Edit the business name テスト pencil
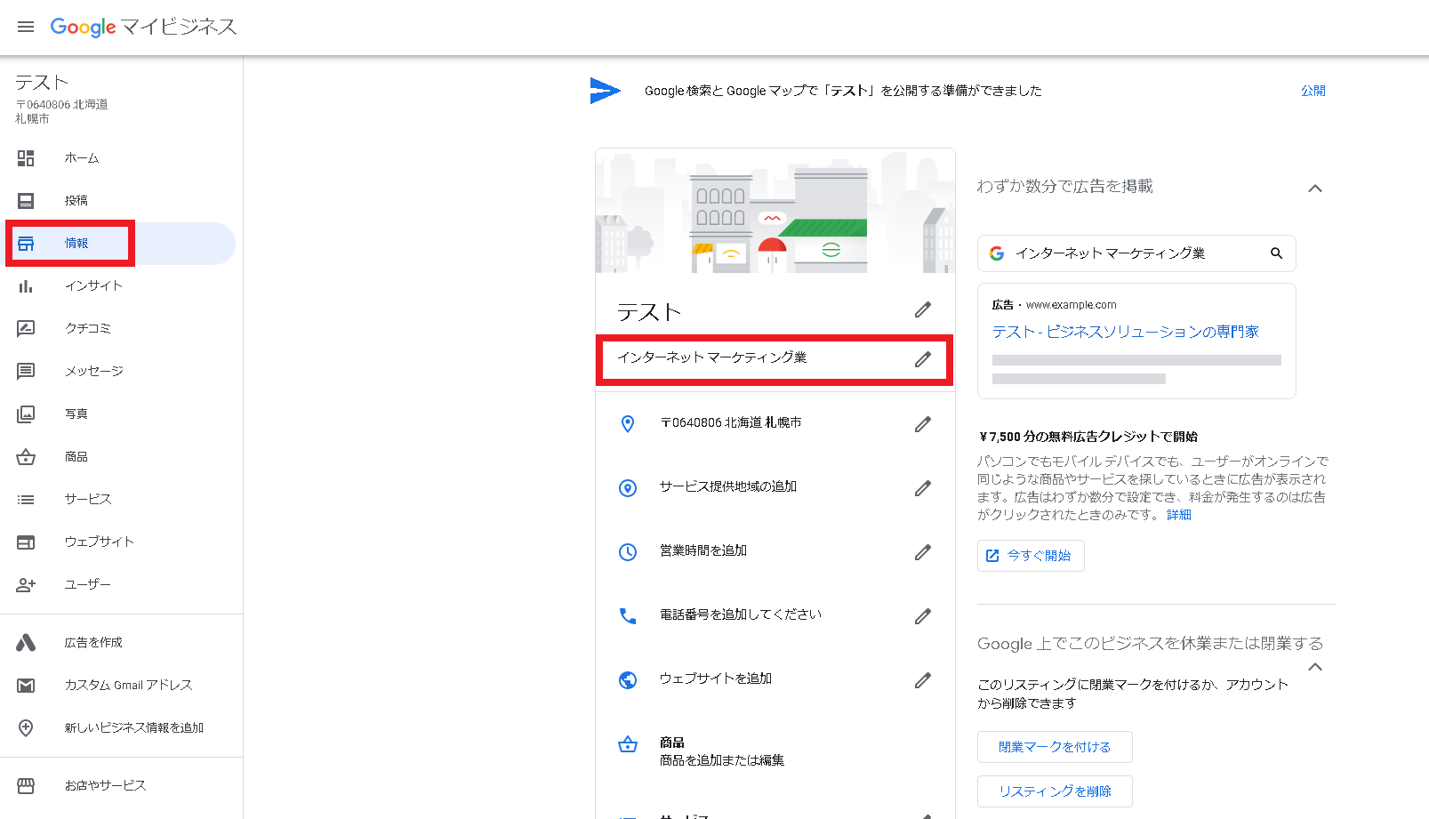Image resolution: width=1429 pixels, height=819 pixels. coord(923,309)
